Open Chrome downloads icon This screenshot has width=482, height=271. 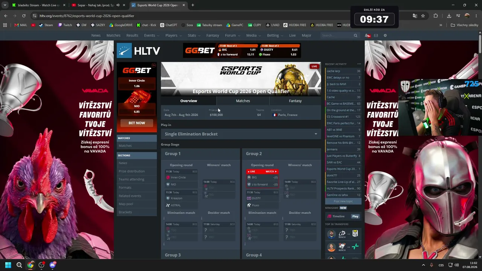click(449, 16)
